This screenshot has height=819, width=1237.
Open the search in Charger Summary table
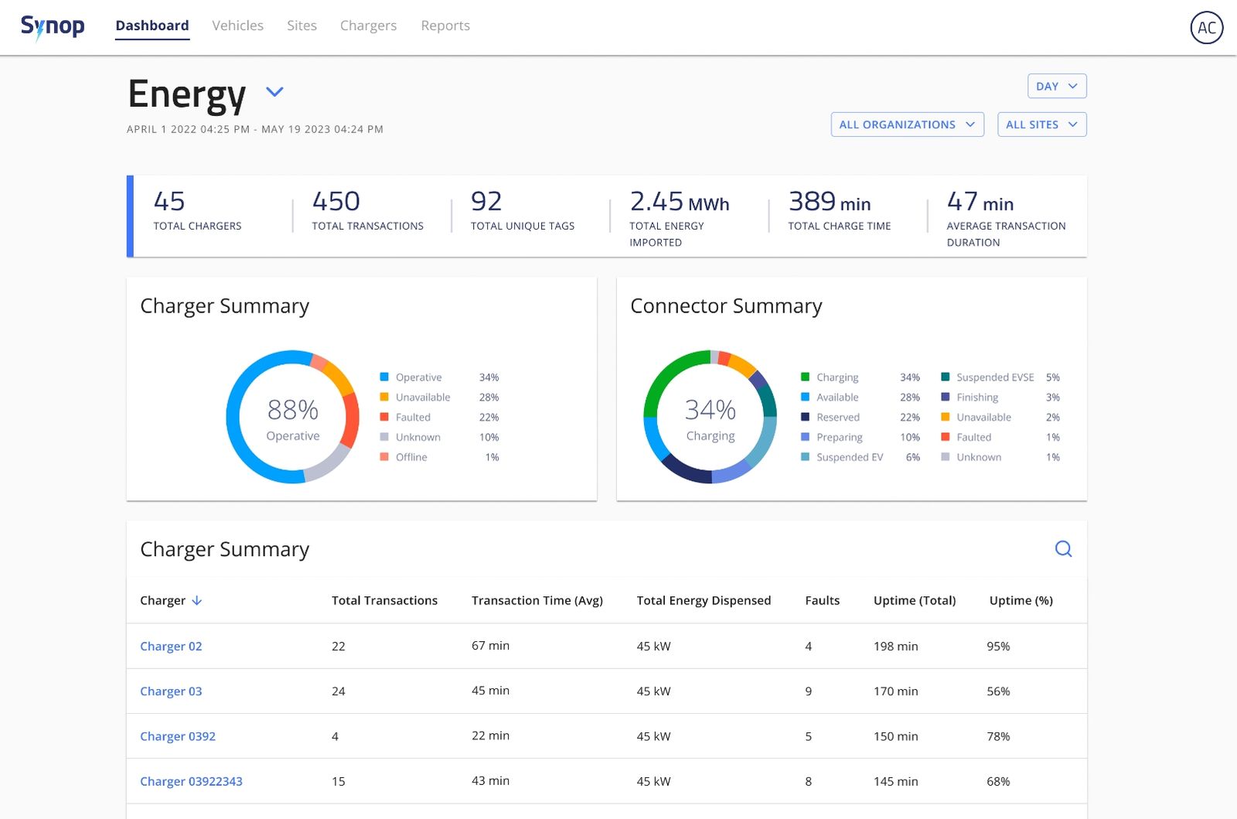pyautogui.click(x=1064, y=549)
